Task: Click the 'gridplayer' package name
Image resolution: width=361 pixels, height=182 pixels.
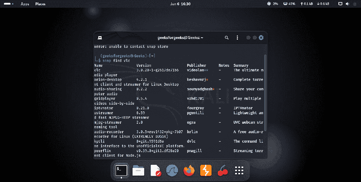Action: (105, 98)
